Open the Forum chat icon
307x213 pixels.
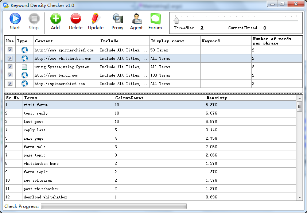point(155,19)
